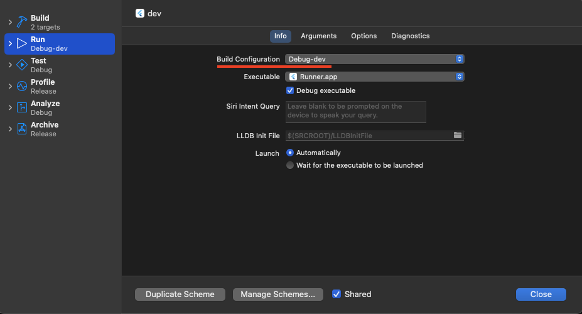Screen dimensions: 582x314
Task: Click the dev scheme title text
Action: [154, 13]
